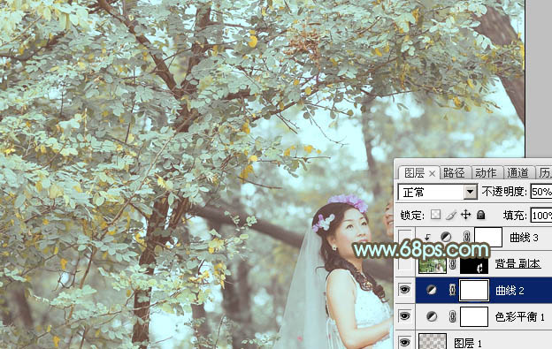Toggle lock image pixels brush icon
552x349 pixels.
pyautogui.click(x=451, y=215)
